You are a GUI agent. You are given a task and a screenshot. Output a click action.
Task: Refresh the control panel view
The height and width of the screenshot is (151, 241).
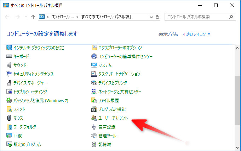tap(157, 17)
